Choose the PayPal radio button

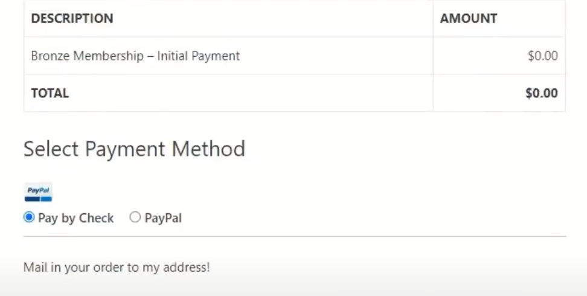(135, 217)
